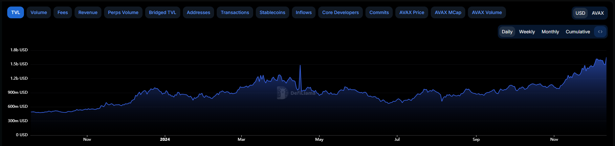Enable AVAX MCap metric
The image size is (615, 146).
pyautogui.click(x=448, y=12)
